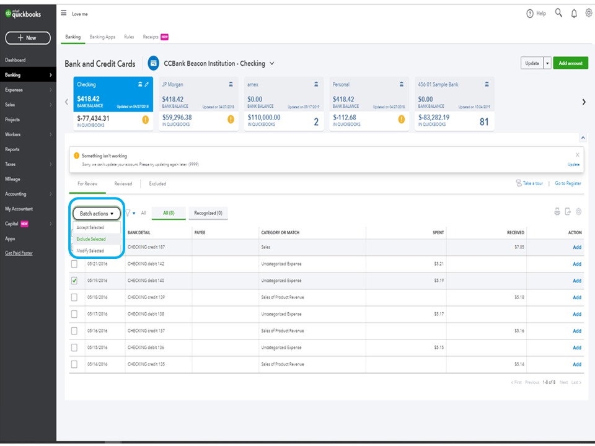Image resolution: width=595 pixels, height=446 pixels.
Task: Expand the CCBank Beacon Institution account chevron
Action: click(x=272, y=63)
